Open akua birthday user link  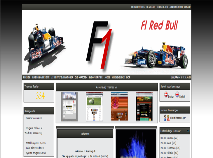(169, 143)
